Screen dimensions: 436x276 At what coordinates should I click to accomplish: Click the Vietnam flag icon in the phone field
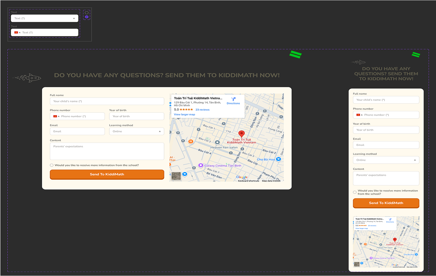pos(55,116)
